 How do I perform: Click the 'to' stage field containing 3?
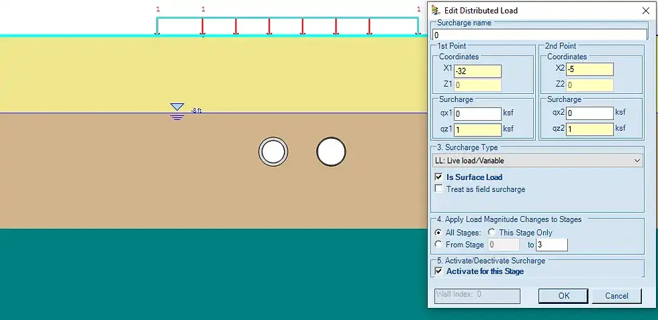(552, 244)
